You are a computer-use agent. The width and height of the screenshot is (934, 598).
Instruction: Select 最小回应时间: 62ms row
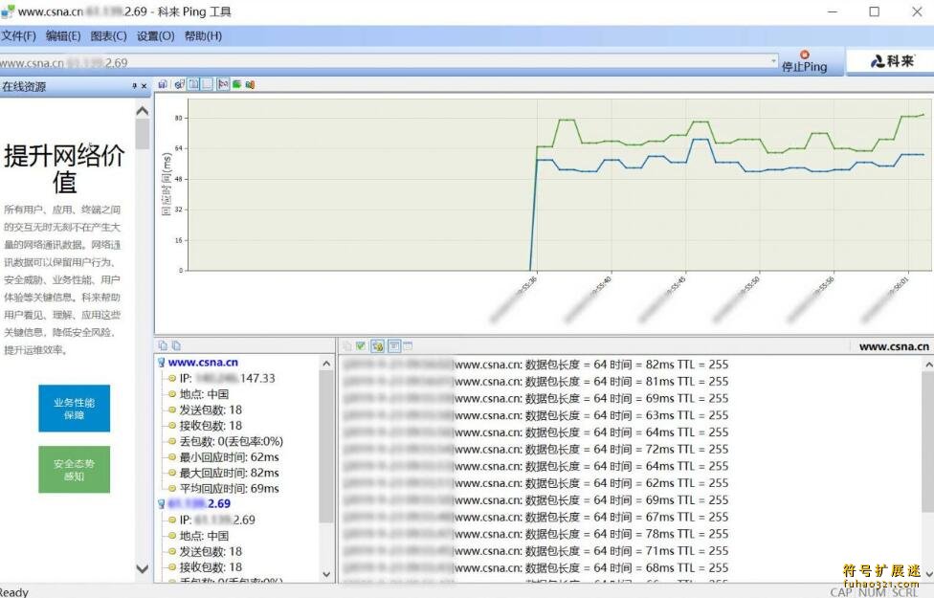[x=229, y=456]
